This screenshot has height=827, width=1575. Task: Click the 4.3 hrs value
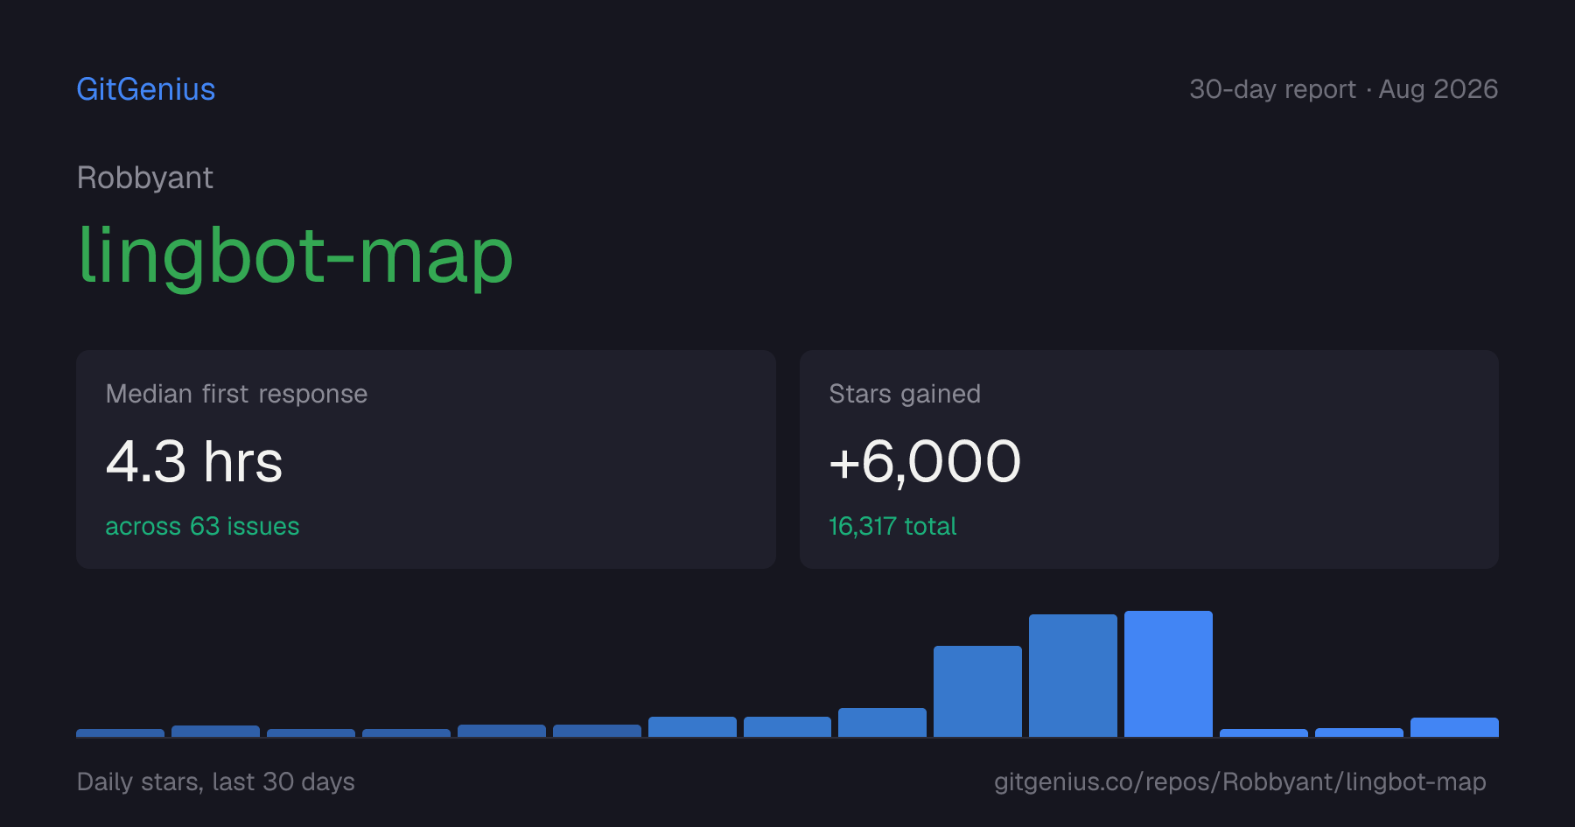[194, 462]
